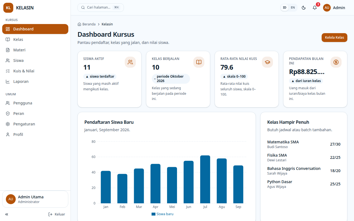
Task: Click the Rp88.825 revenue value
Action: point(307,72)
